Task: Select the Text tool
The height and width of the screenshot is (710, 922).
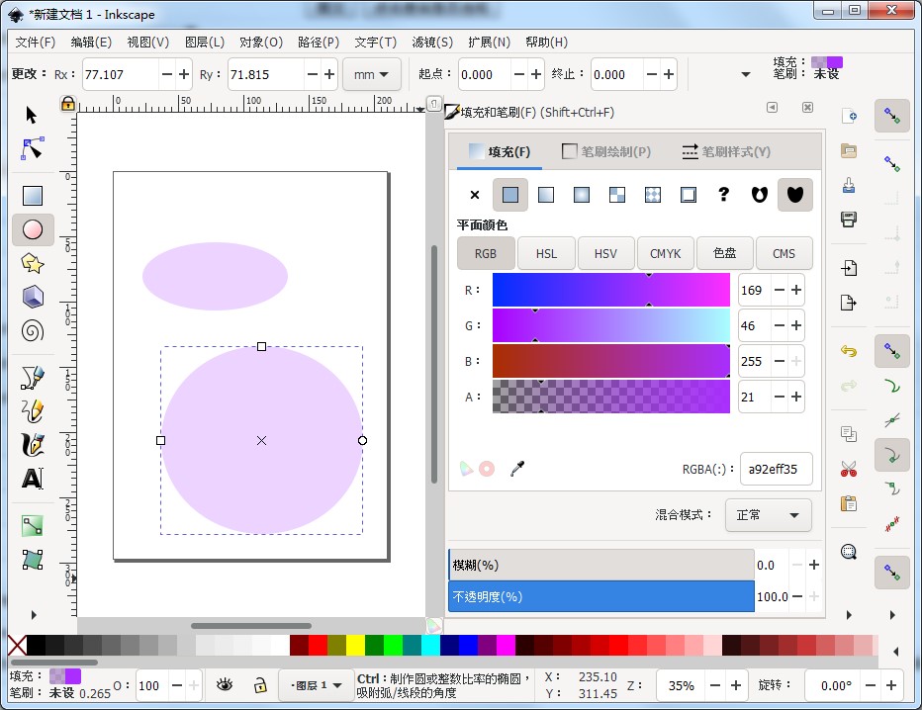Action: pyautogui.click(x=32, y=479)
